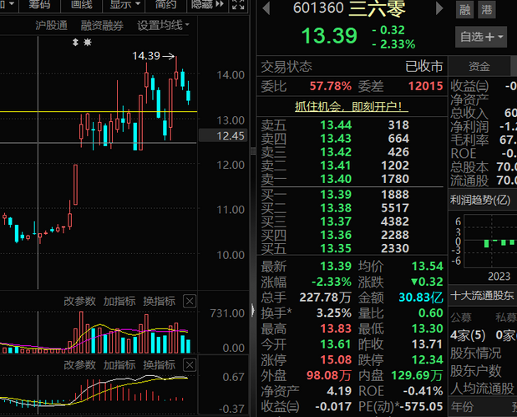Click 换指标 in MACD indicator panel
517x417 pixels.
click(x=159, y=365)
